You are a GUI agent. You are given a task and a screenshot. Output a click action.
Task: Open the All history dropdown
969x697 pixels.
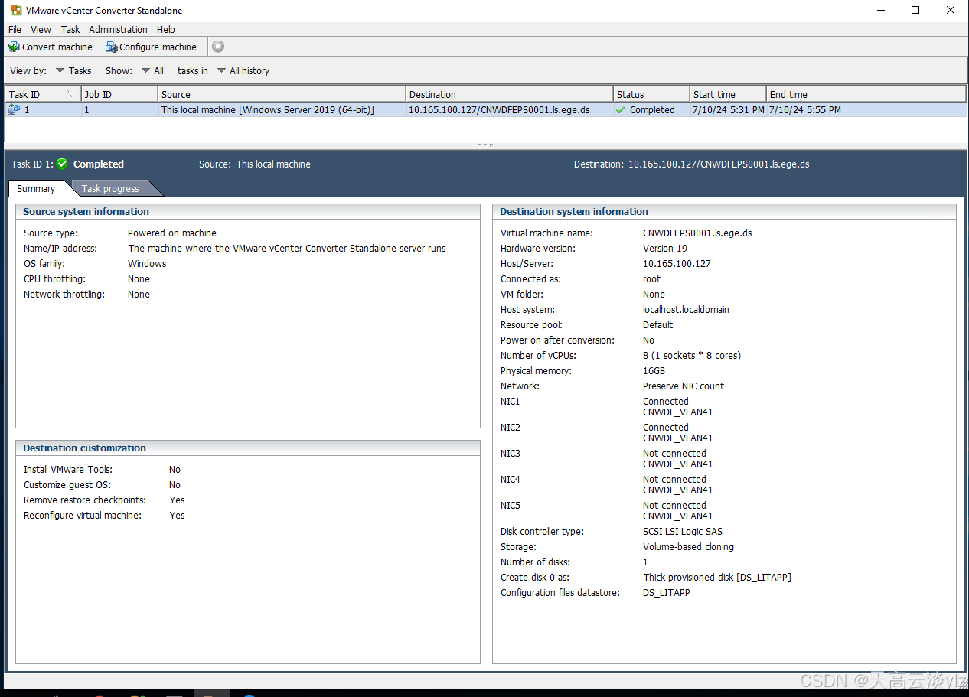[243, 70]
